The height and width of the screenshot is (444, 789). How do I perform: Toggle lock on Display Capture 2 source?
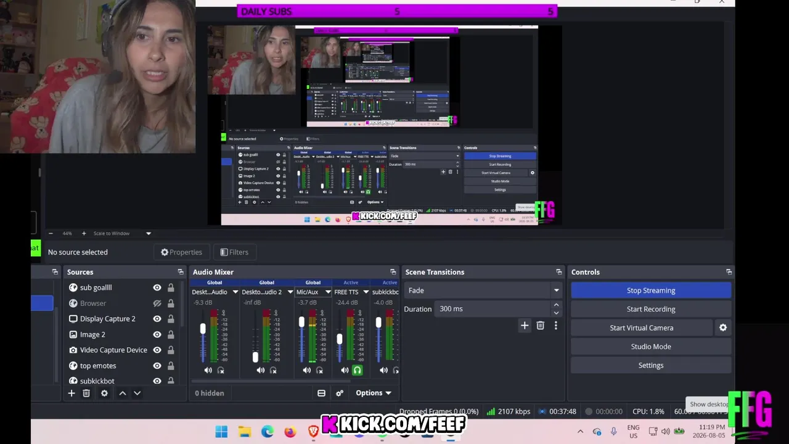point(171,319)
